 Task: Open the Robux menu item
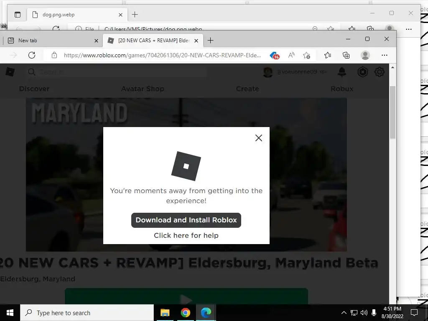coord(342,89)
